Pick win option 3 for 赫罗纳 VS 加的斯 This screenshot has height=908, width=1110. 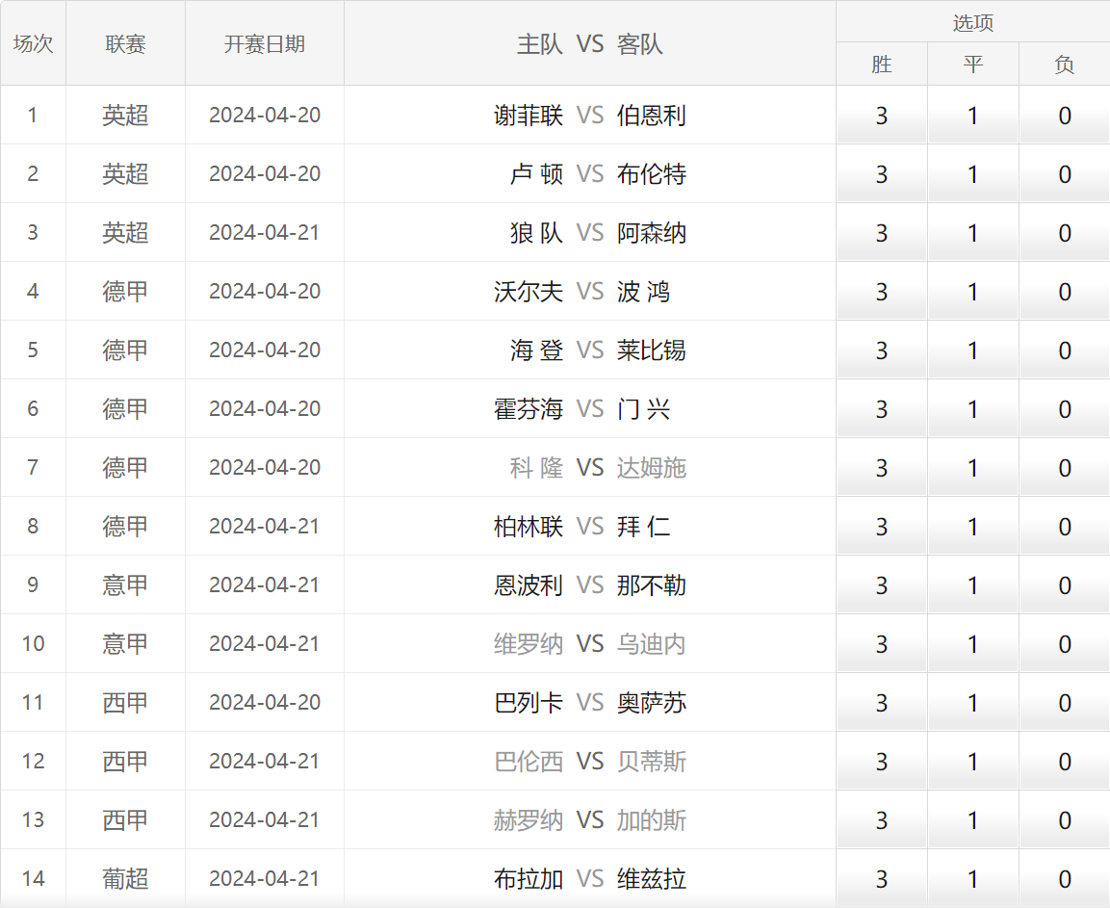pos(881,821)
